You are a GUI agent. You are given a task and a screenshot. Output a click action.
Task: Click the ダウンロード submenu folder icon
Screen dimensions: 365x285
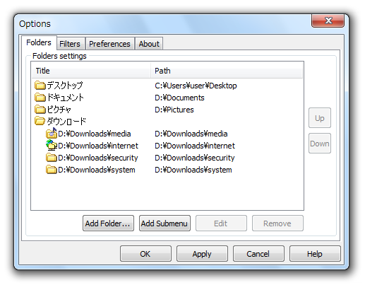click(40, 122)
